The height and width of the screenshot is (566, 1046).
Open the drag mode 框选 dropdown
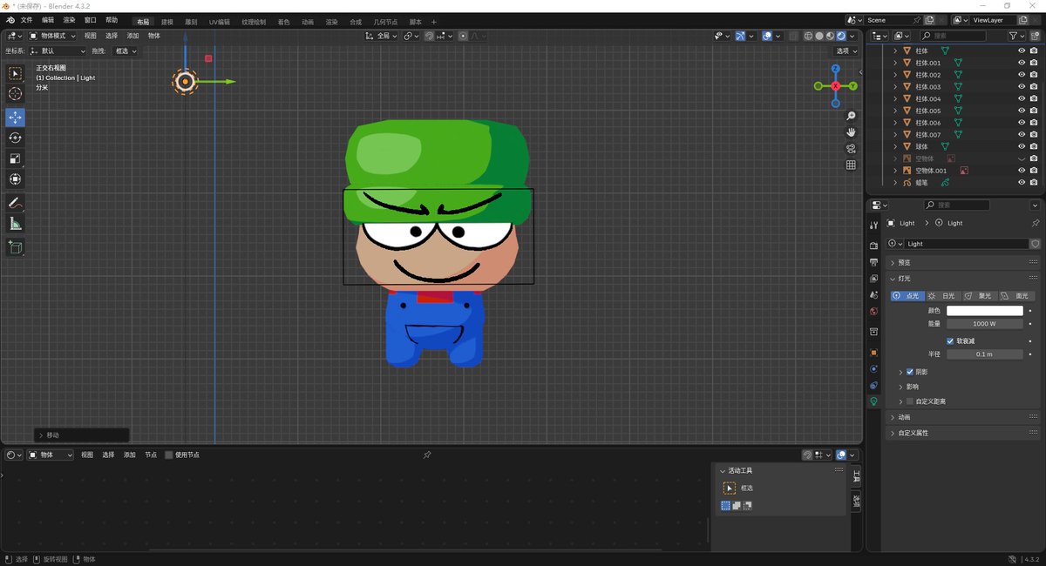pos(126,51)
